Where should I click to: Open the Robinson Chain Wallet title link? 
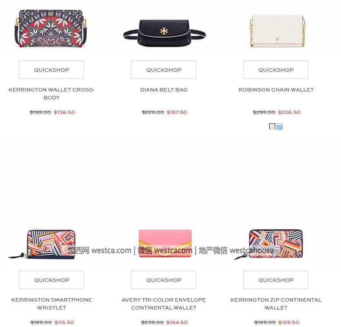(x=276, y=90)
